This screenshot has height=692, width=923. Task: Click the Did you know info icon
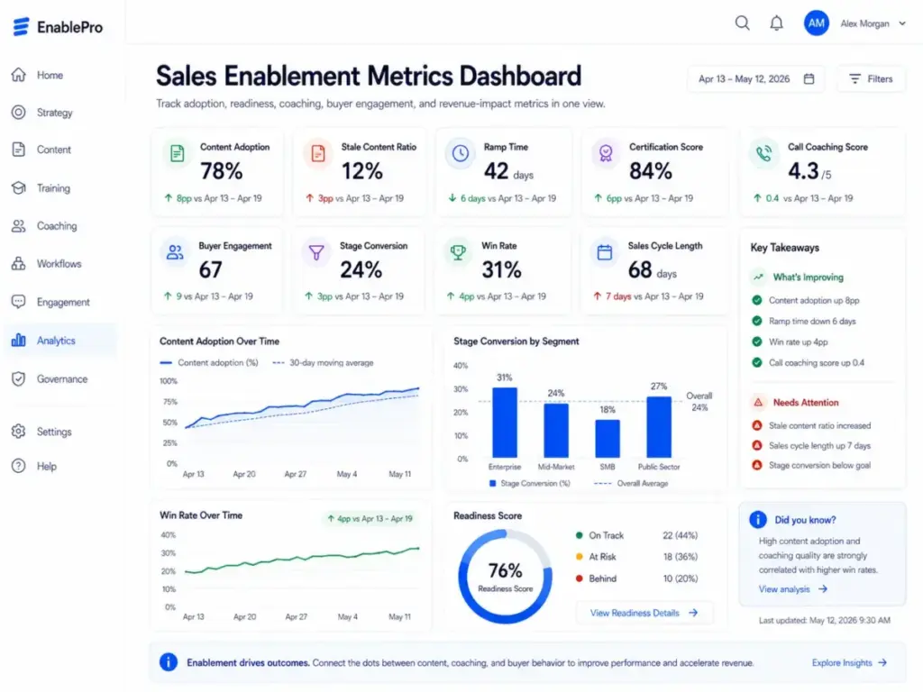click(757, 520)
